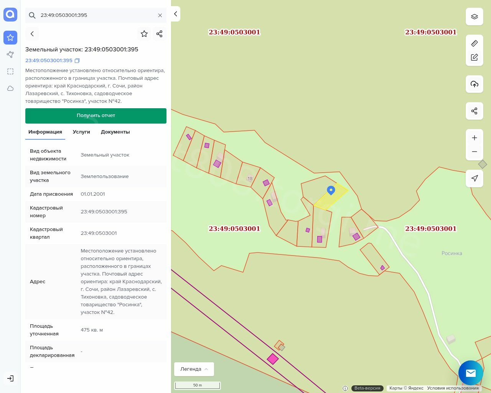
Task: Clear the search field
Action: click(160, 15)
